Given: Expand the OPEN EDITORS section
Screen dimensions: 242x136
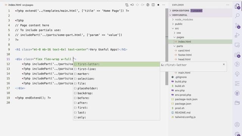Looking at the screenshot, I should pos(200,11).
